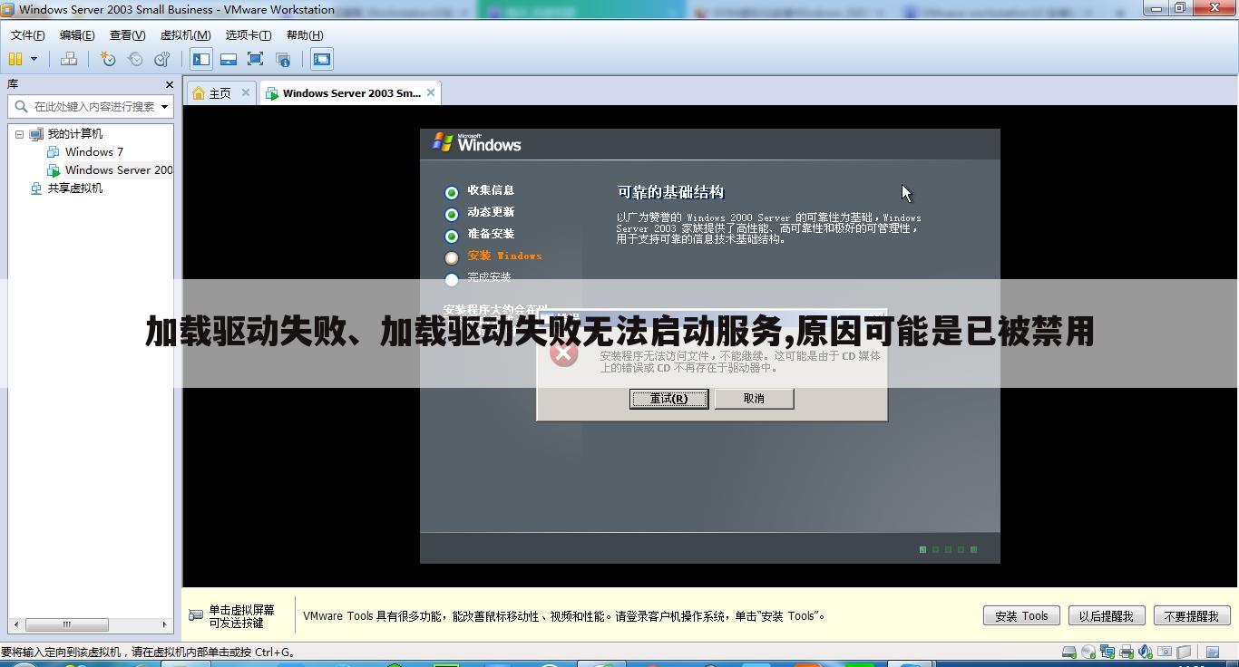Screen dimensions: 1239x667
Task: Click the 单击虚拟屏幕可发送按键 hint text
Action: tap(241, 616)
